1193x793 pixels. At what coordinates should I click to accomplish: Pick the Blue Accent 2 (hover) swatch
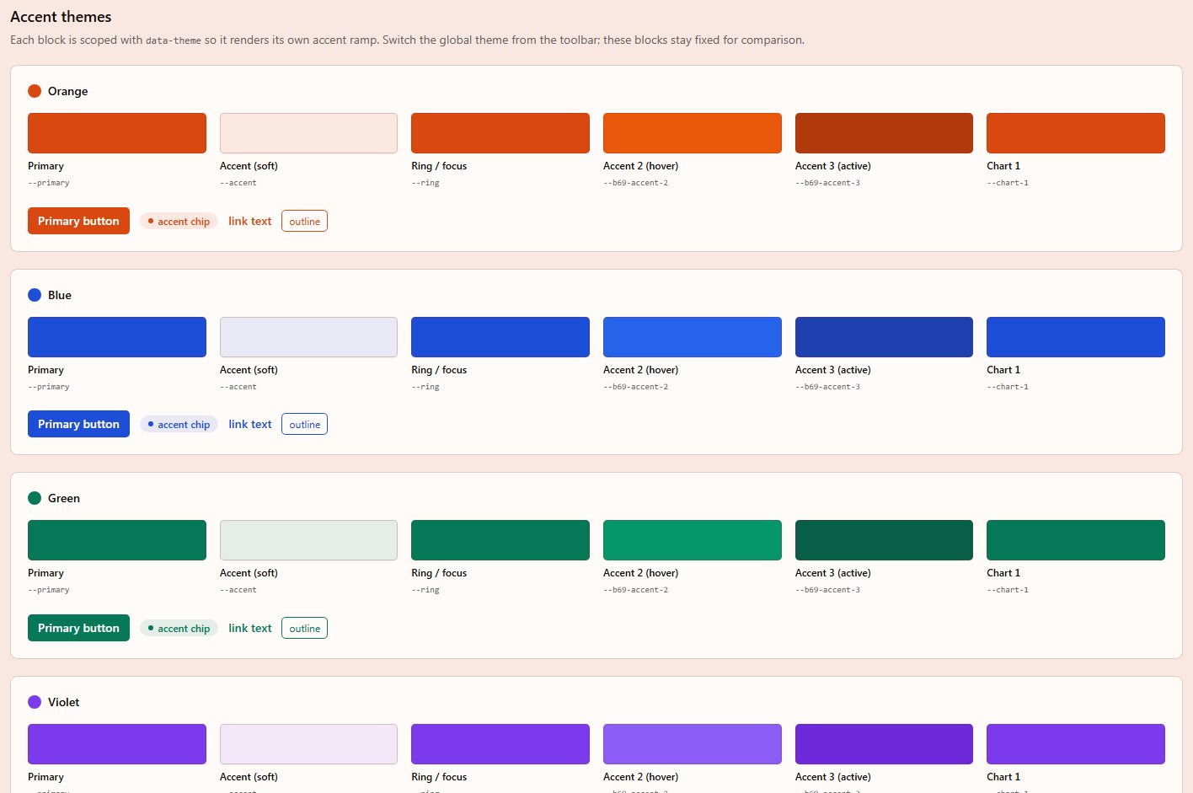[x=693, y=337]
